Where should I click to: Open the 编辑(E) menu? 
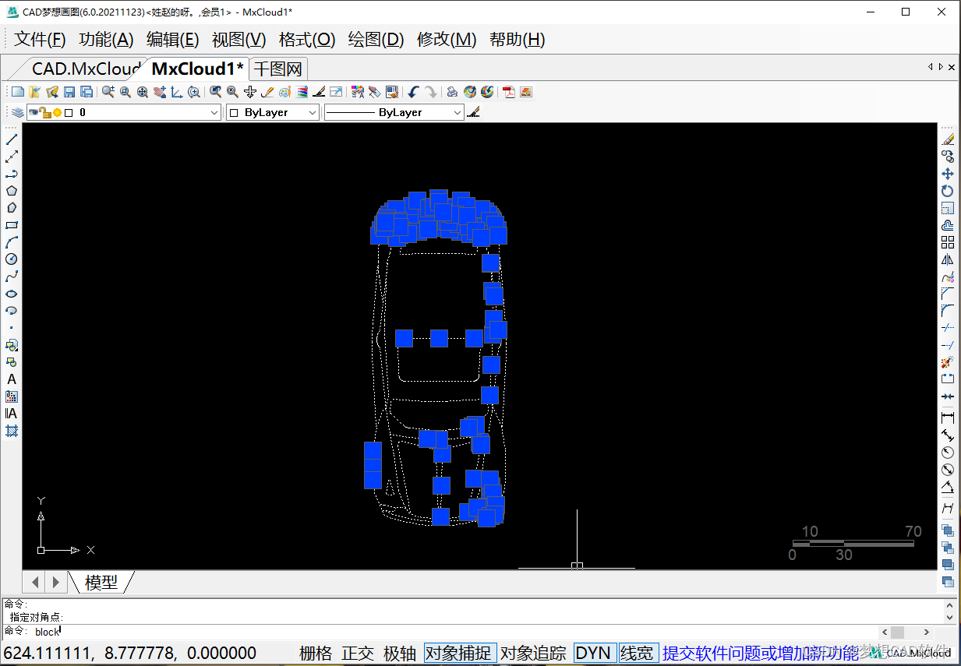[173, 40]
